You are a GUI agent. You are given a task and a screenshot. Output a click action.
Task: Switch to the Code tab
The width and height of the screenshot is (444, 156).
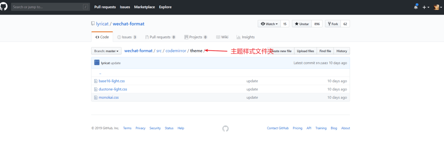[x=102, y=37]
